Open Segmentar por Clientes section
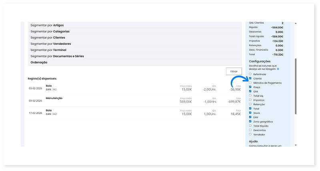 pos(48,38)
